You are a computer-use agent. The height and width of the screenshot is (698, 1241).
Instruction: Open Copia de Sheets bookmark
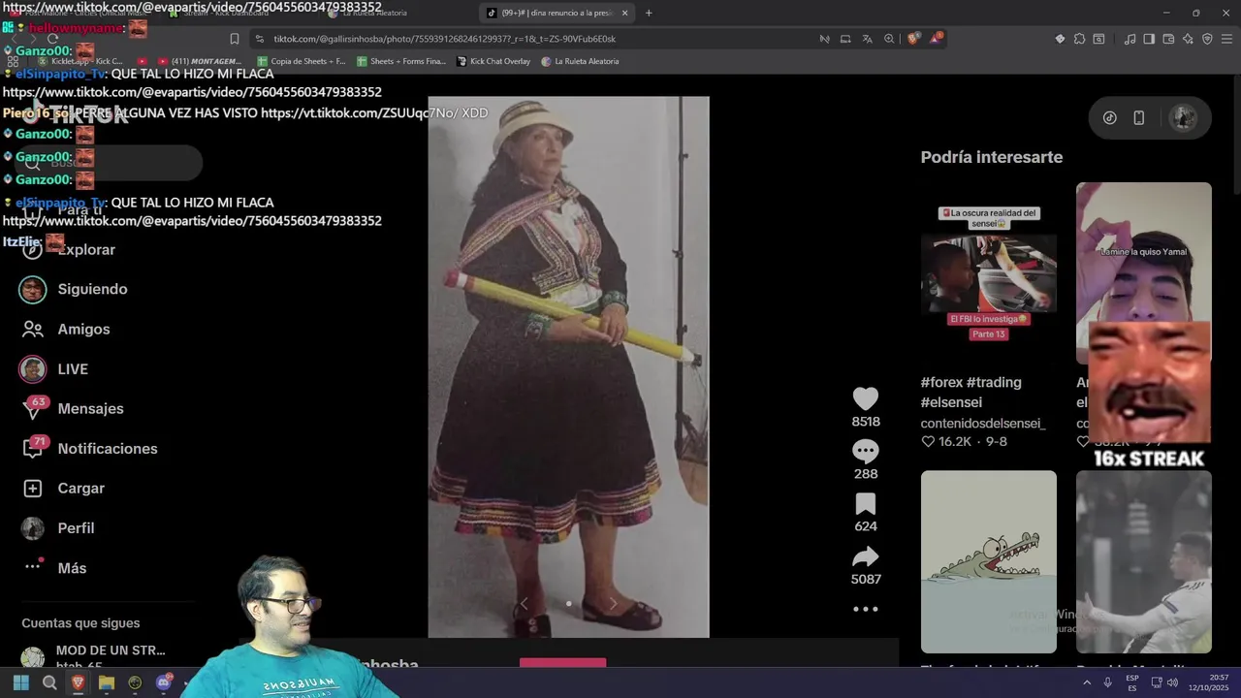coord(301,61)
